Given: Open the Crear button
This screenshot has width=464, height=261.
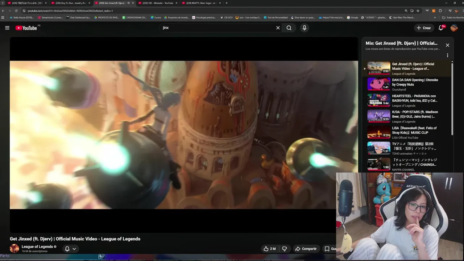Looking at the screenshot, I should pyautogui.click(x=424, y=28).
